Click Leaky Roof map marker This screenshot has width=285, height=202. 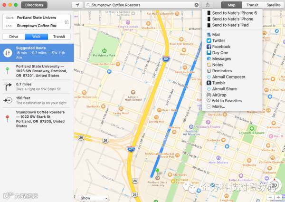121,109
